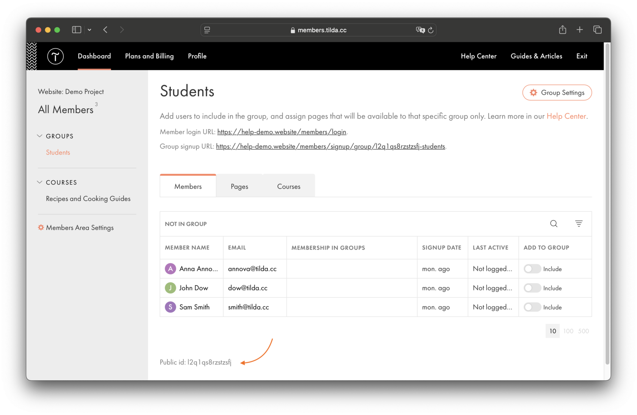
Task: Toggle the Safari sidebar
Action: click(x=76, y=30)
